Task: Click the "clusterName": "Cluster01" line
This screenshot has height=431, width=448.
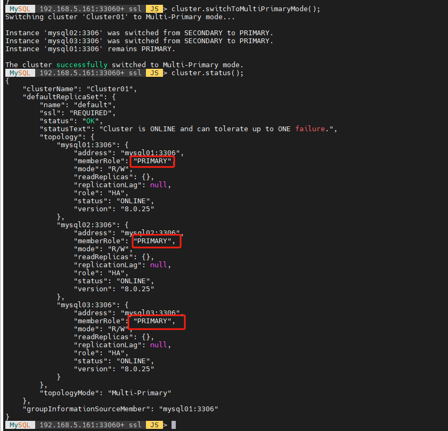Action: 80,89
